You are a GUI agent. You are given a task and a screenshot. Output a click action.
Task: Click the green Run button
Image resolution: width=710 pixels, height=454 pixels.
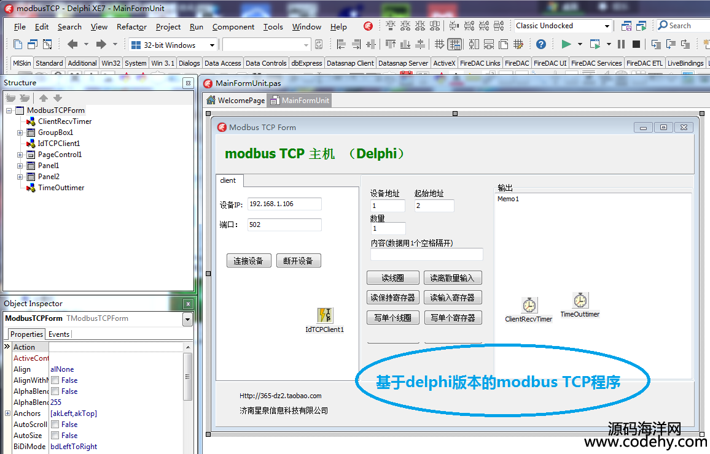(x=566, y=44)
